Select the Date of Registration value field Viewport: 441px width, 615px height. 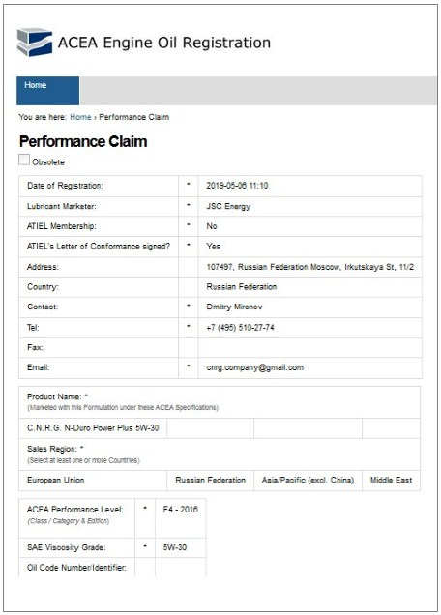(x=309, y=186)
